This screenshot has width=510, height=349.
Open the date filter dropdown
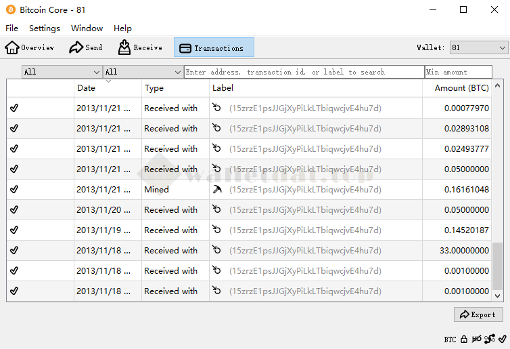pyautogui.click(x=62, y=72)
